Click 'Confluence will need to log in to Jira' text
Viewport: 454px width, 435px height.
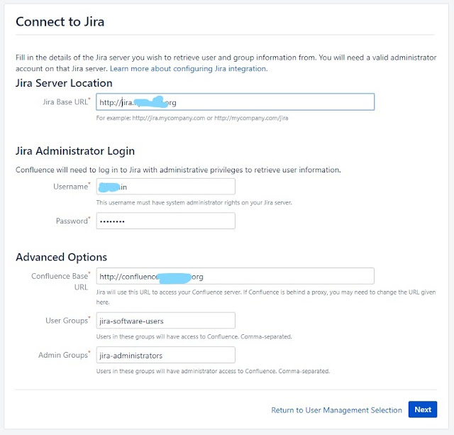click(178, 170)
